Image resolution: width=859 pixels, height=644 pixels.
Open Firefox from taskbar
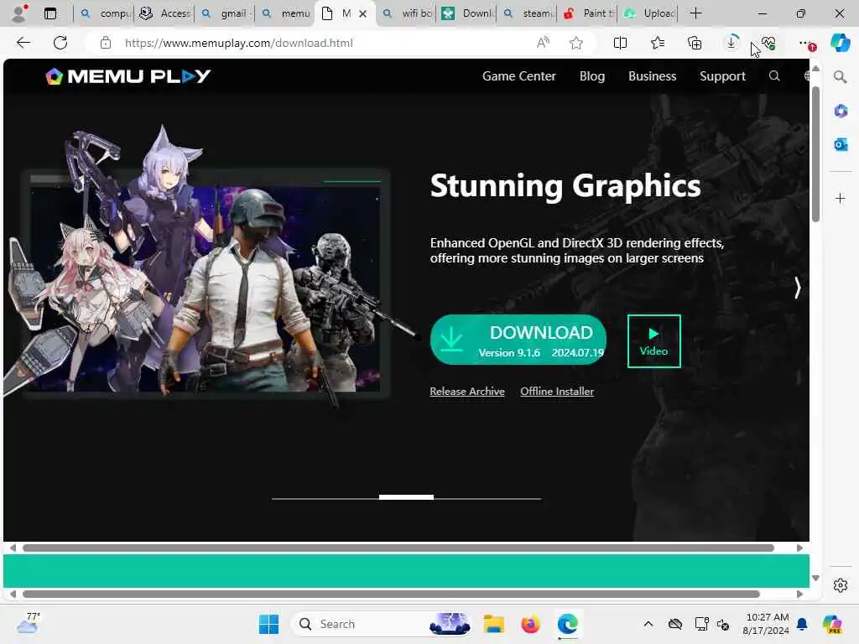pos(530,624)
